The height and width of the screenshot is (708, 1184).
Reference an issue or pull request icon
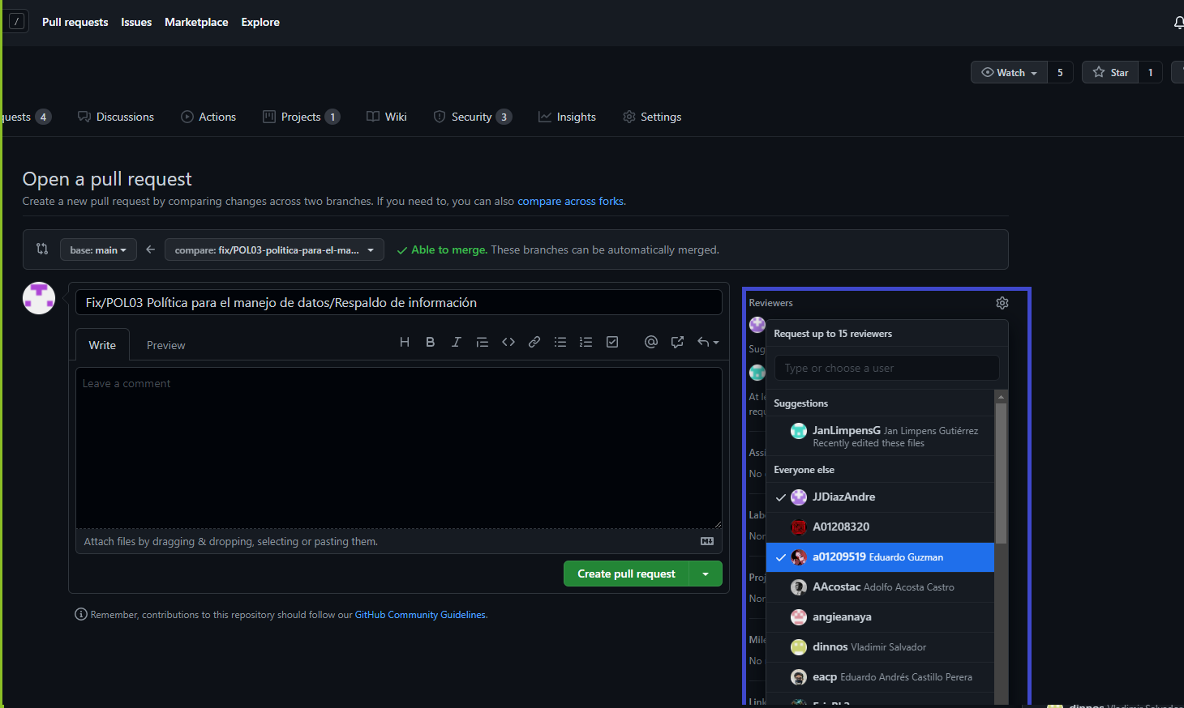pos(677,342)
